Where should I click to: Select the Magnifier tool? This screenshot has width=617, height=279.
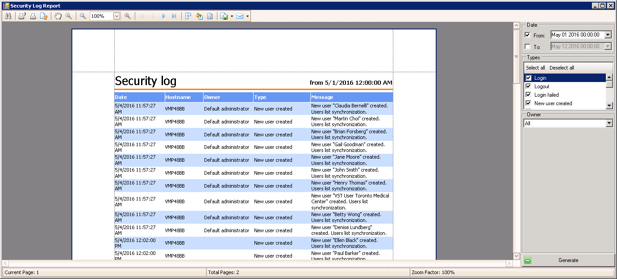pyautogui.click(x=69, y=16)
